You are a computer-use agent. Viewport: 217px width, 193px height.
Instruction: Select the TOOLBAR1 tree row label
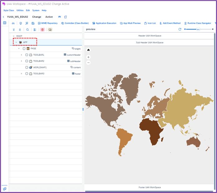[39, 55]
